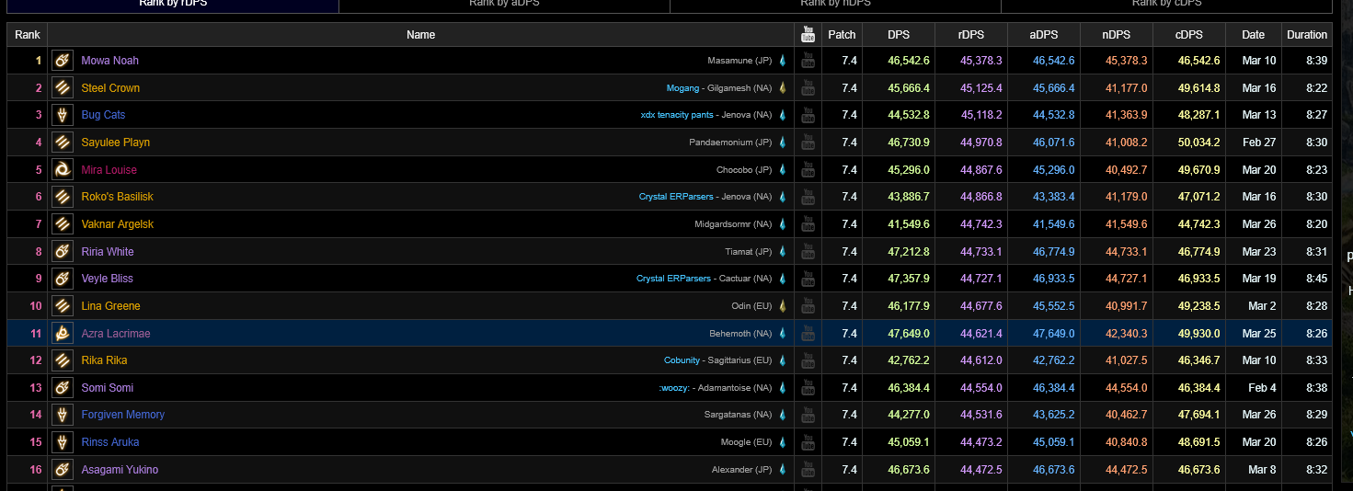
Task: Click the droplet icon next to Alexander (JP)
Action: click(783, 470)
